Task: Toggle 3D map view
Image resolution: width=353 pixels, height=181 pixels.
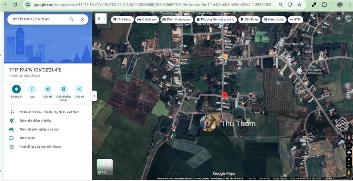Action: click(x=349, y=145)
